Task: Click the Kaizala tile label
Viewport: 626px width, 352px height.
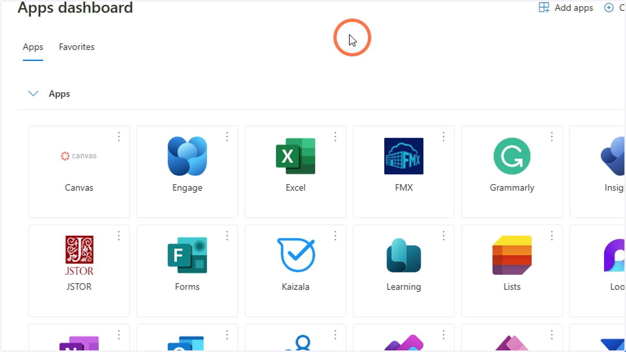Action: click(295, 287)
